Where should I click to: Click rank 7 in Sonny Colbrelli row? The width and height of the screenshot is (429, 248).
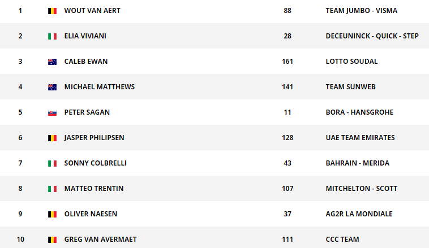20,163
